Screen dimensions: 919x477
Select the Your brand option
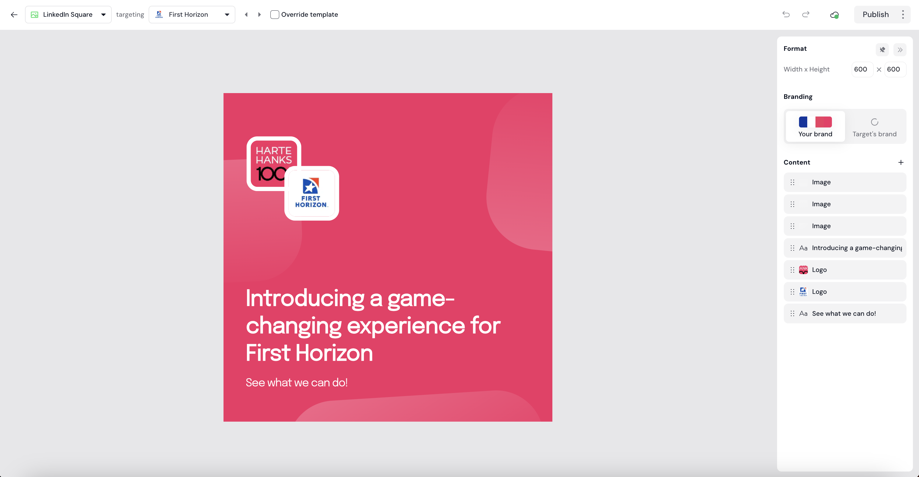815,127
